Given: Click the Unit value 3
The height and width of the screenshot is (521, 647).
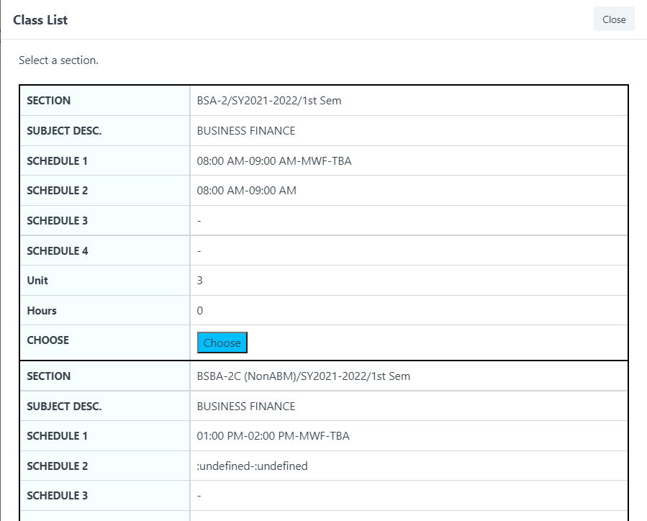Looking at the screenshot, I should pos(200,281).
